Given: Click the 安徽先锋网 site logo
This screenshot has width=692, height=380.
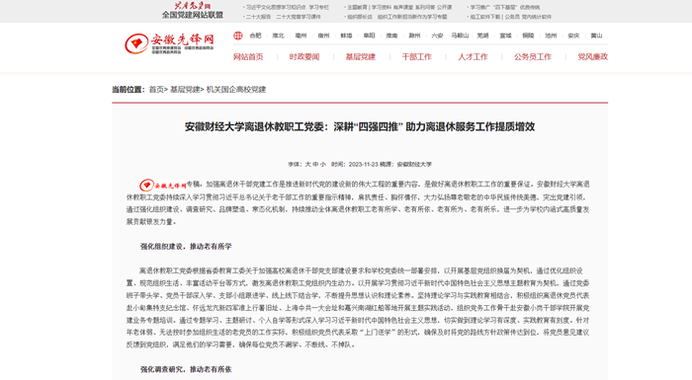Looking at the screenshot, I should coord(169,43).
